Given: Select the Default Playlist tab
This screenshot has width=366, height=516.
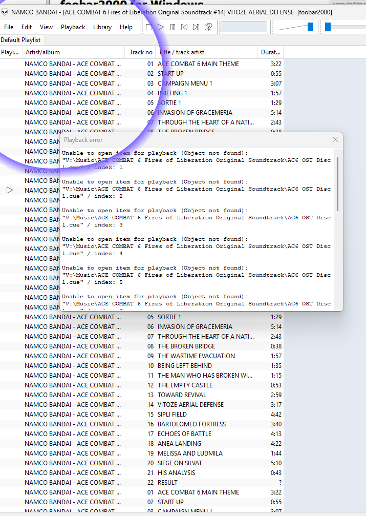Looking at the screenshot, I should (21, 40).
